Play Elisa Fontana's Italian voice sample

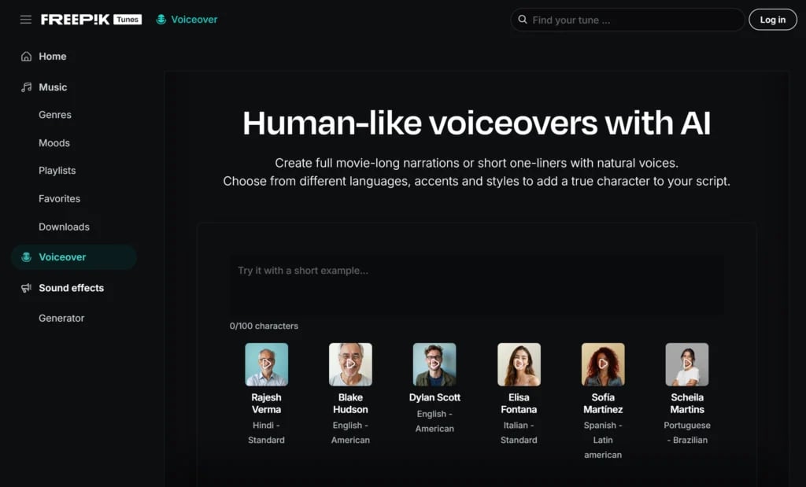click(x=519, y=363)
